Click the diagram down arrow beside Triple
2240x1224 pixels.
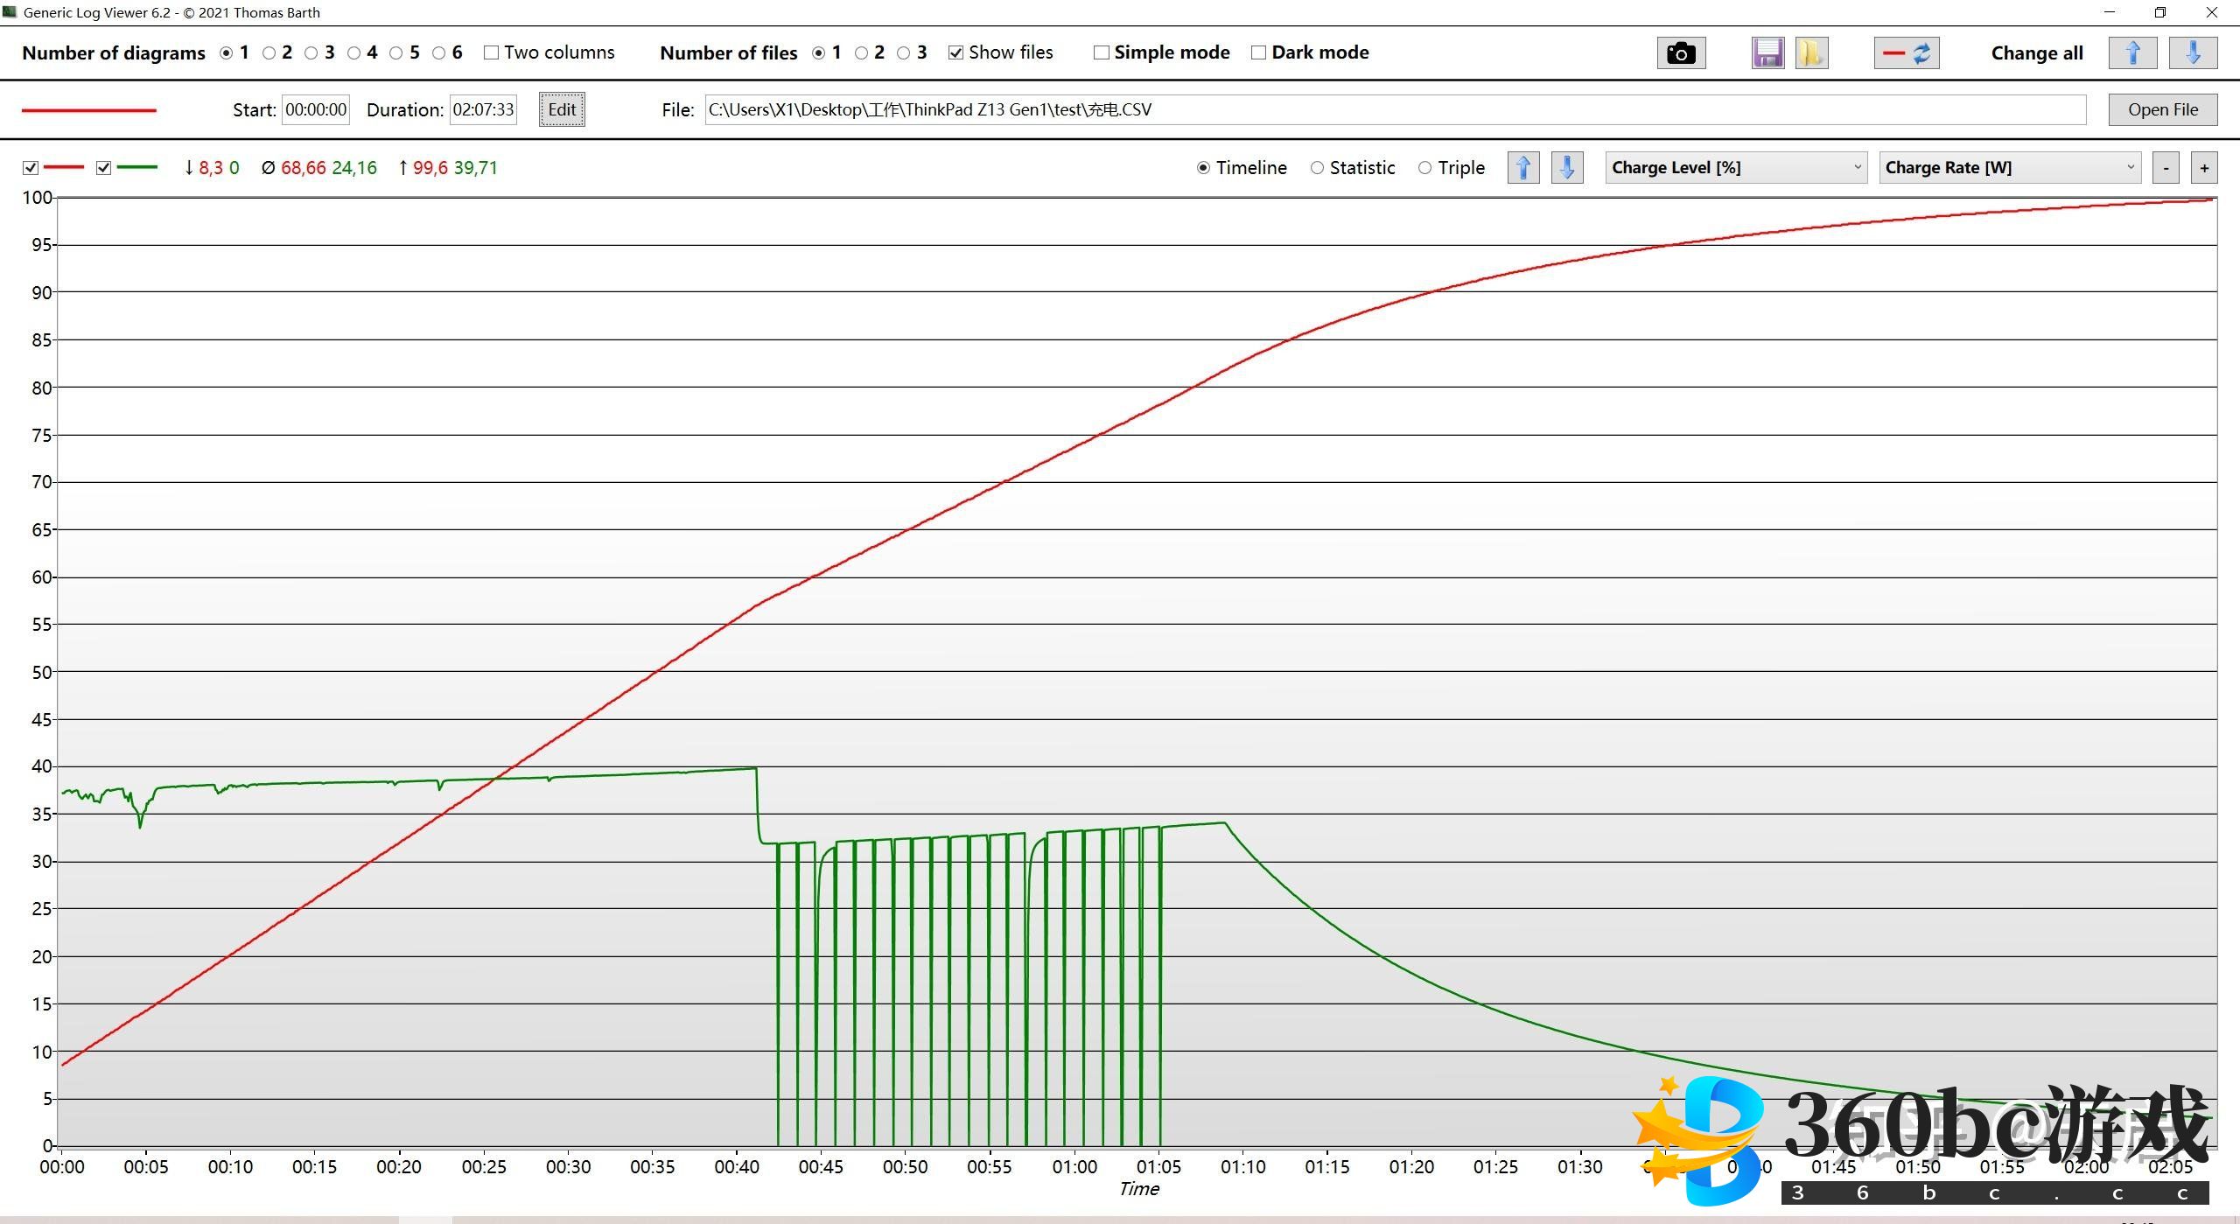click(1567, 167)
